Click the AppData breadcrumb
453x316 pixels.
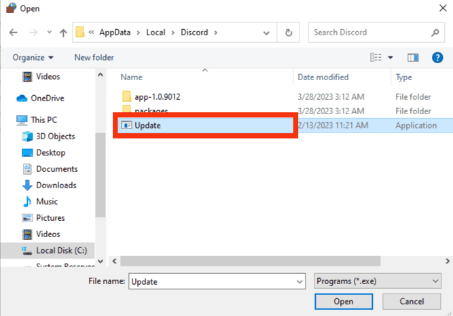coord(115,33)
